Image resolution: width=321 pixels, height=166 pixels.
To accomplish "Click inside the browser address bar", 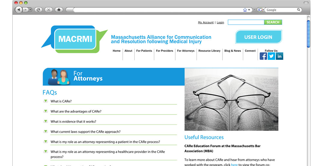I will point(157,10).
